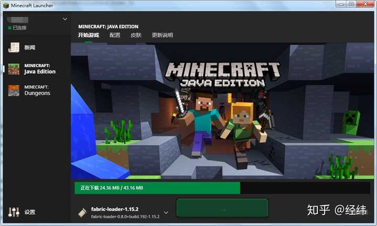Switch to the 配置 tab

pos(115,35)
